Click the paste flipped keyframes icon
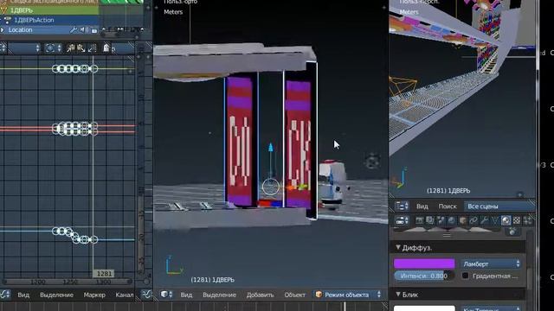The image size is (554, 311). [x=92, y=48]
